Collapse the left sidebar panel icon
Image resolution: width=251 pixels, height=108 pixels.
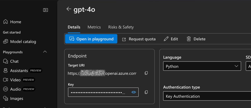tap(45, 10)
